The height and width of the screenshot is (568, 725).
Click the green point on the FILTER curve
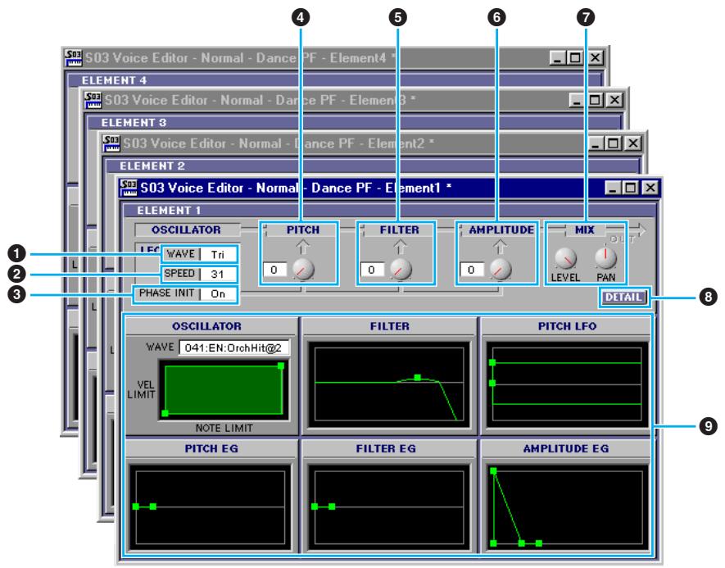(x=418, y=377)
